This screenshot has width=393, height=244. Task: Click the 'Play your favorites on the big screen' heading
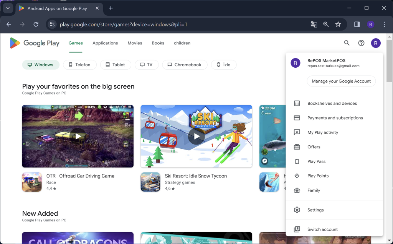point(78,86)
